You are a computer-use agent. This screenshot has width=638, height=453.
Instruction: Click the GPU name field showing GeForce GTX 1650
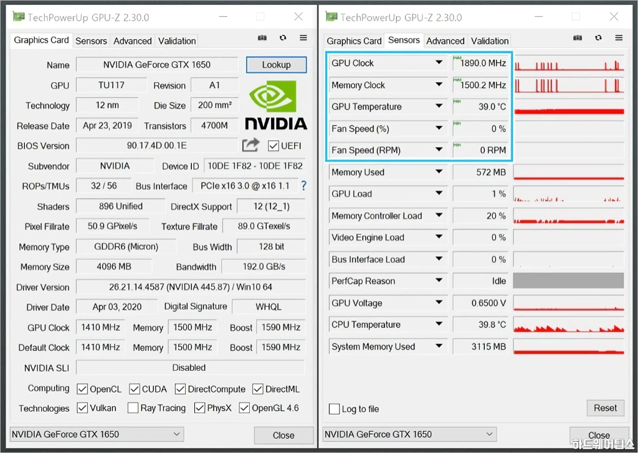pos(157,65)
